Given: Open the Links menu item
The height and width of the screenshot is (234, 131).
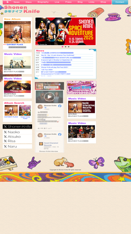Looking at the screenshot, I should (x=92, y=2).
